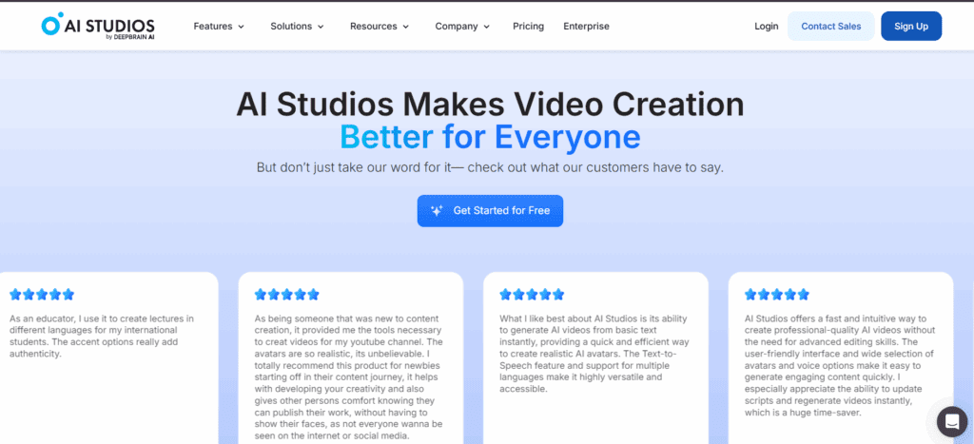Go to the Enterprise page
The image size is (974, 444).
coord(586,26)
